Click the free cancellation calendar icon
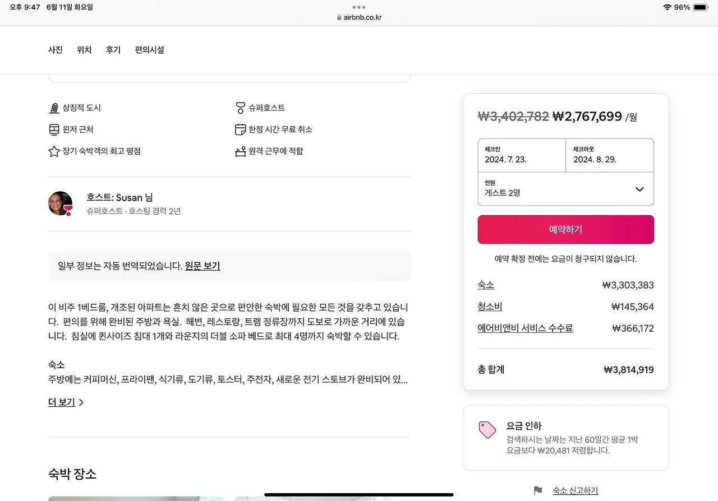 pos(240,129)
